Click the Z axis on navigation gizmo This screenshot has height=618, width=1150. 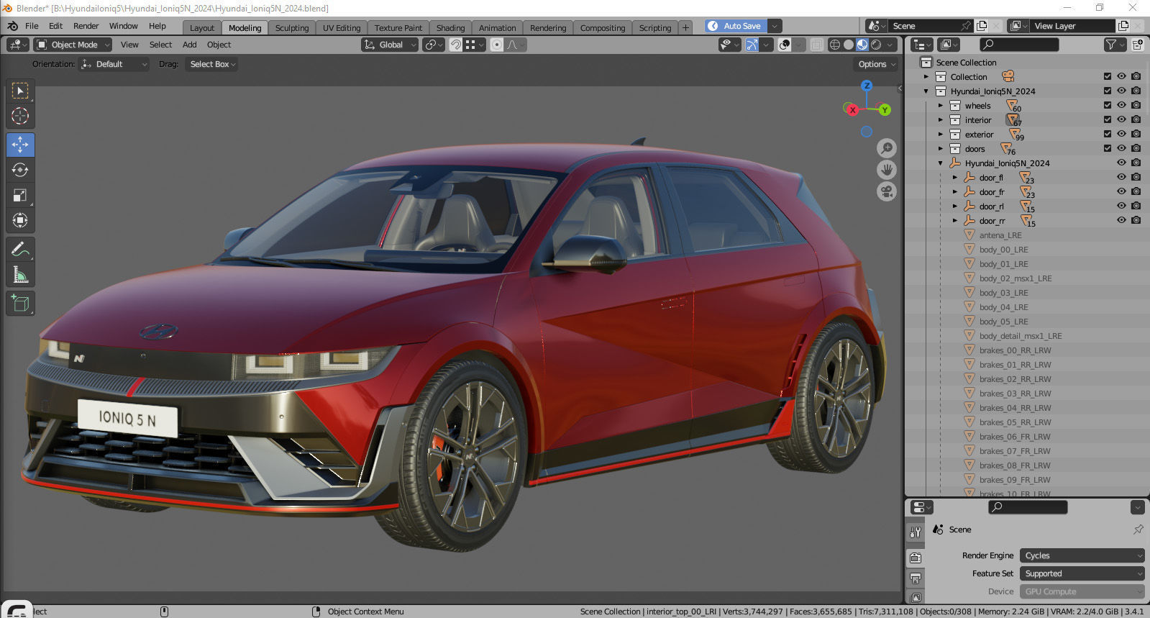867,86
